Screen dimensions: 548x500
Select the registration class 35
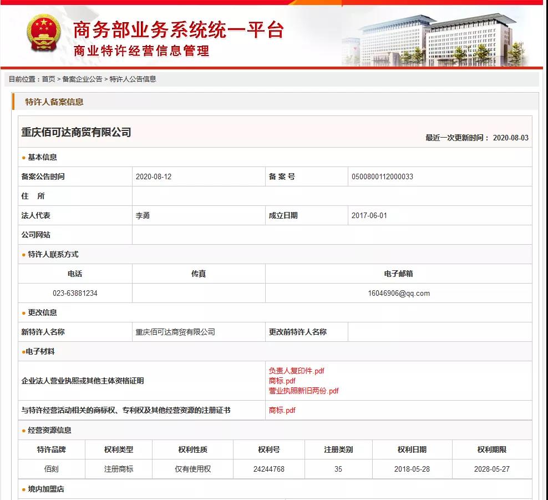point(338,469)
